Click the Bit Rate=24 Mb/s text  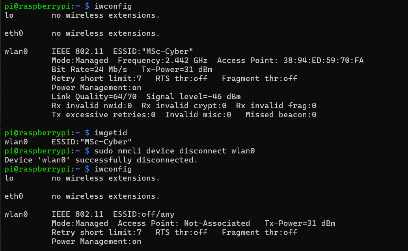[89, 69]
